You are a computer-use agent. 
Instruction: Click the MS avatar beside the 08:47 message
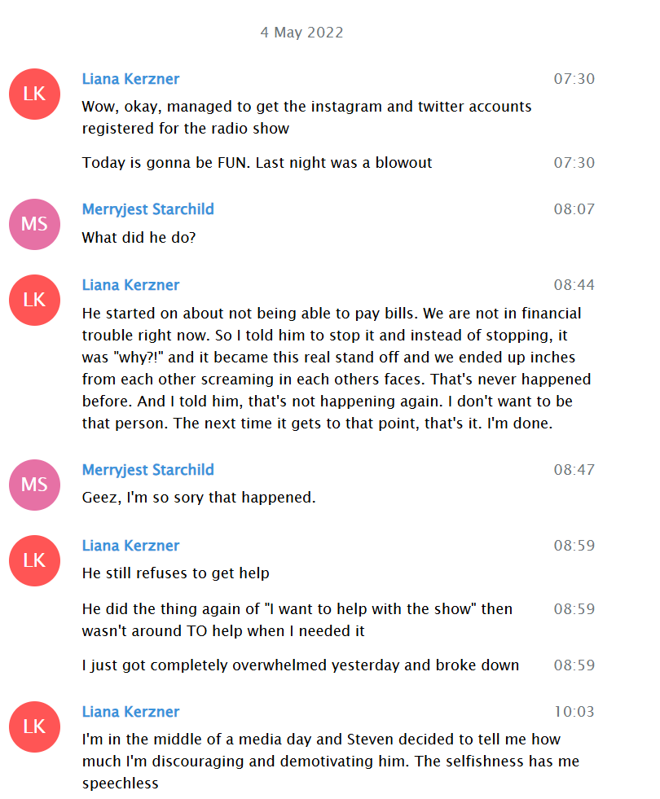click(x=35, y=485)
